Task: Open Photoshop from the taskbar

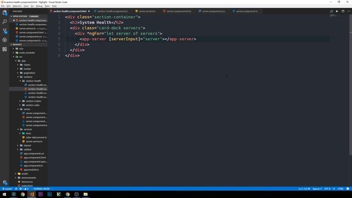Action: (x=50, y=194)
